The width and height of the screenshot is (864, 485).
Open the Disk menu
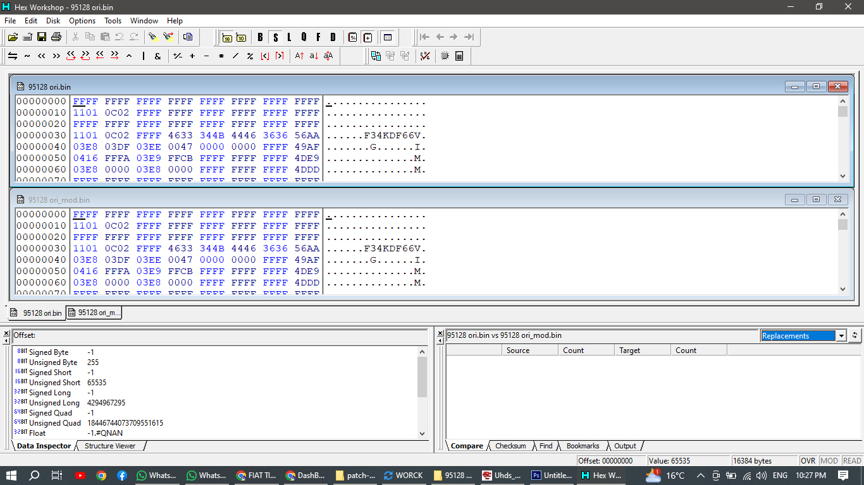[x=53, y=21]
